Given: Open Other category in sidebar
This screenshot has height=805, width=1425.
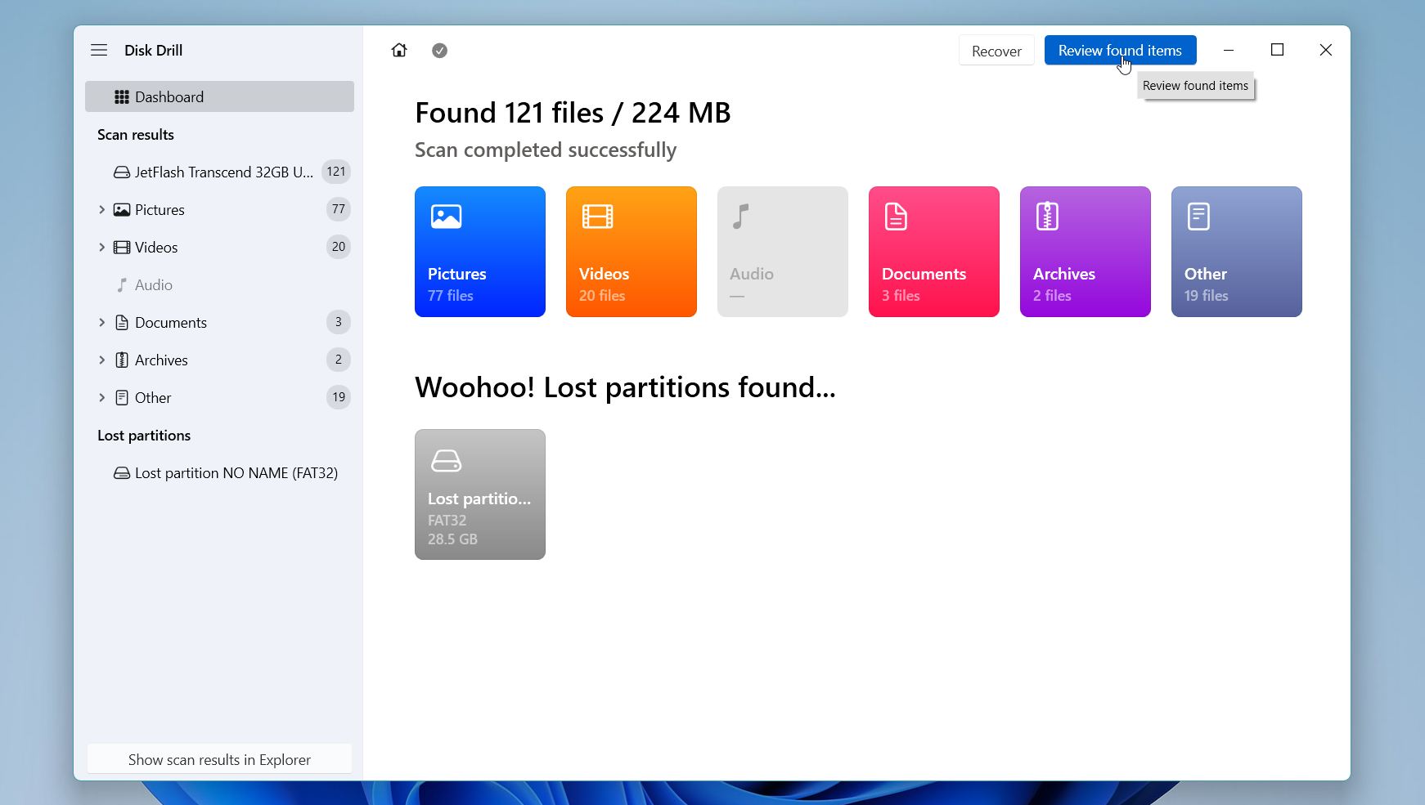Looking at the screenshot, I should 219,398.
